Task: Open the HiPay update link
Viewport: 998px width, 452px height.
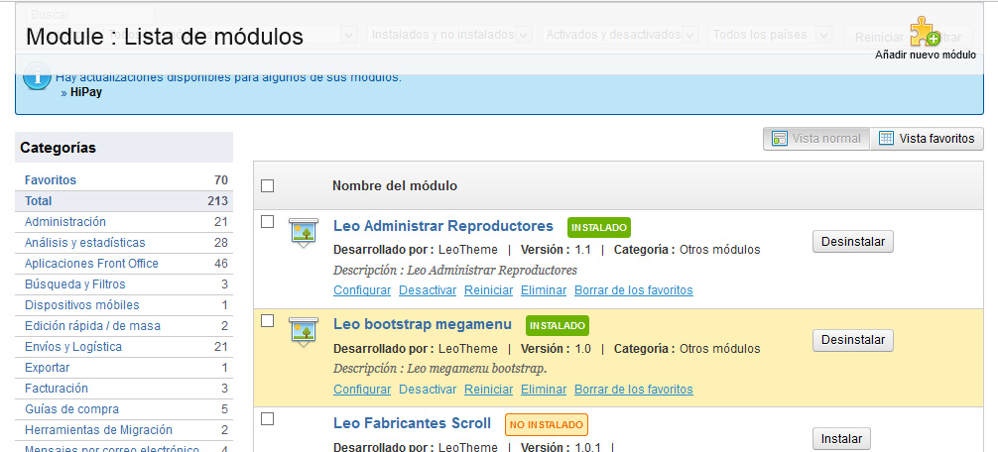Action: click(x=86, y=92)
